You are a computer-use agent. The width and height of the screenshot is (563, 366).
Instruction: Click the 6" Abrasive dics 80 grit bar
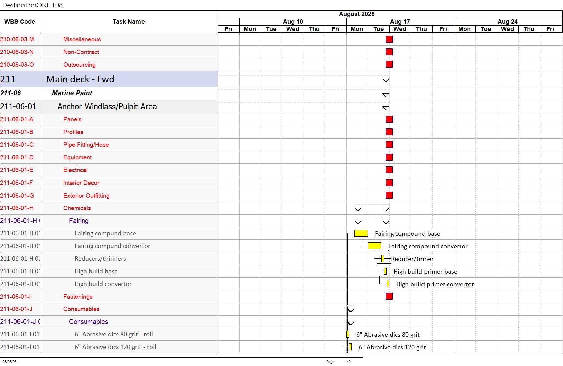[x=348, y=334]
